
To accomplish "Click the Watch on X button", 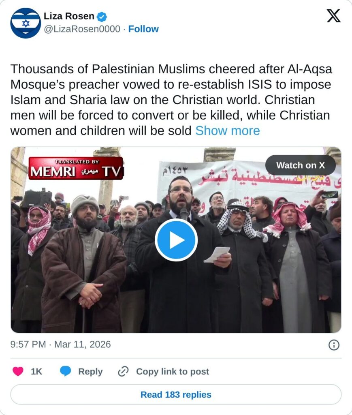I will [x=301, y=165].
